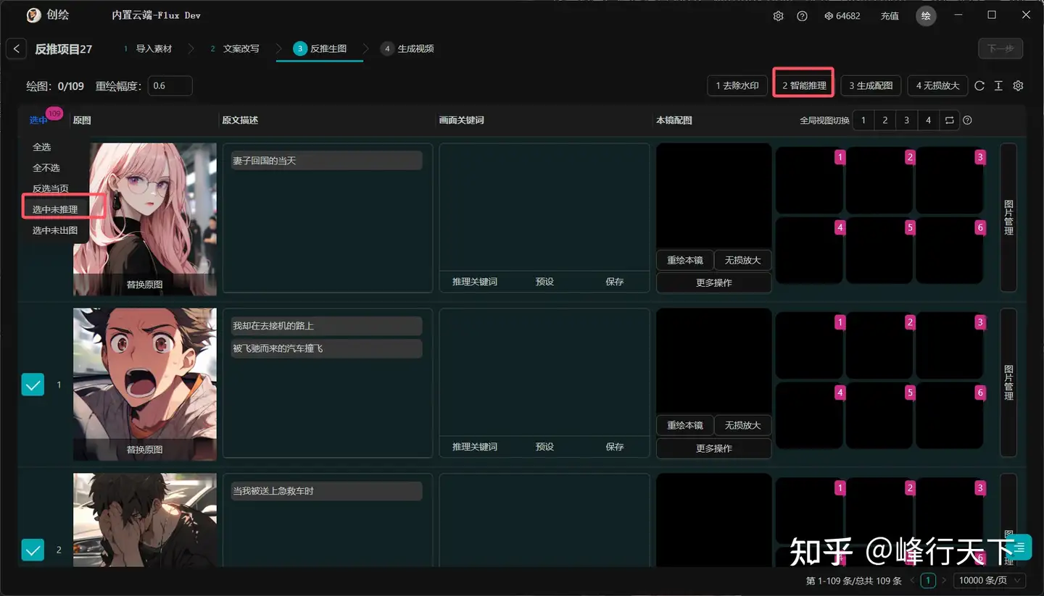Click 保存 in row 1 with shouting boy
The height and width of the screenshot is (596, 1044).
tap(615, 447)
